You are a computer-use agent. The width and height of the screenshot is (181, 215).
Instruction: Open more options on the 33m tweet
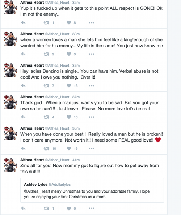pyautogui.click(x=92, y=54)
